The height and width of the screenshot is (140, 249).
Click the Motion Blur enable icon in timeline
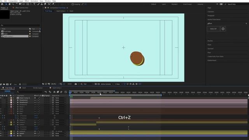pos(61,92)
